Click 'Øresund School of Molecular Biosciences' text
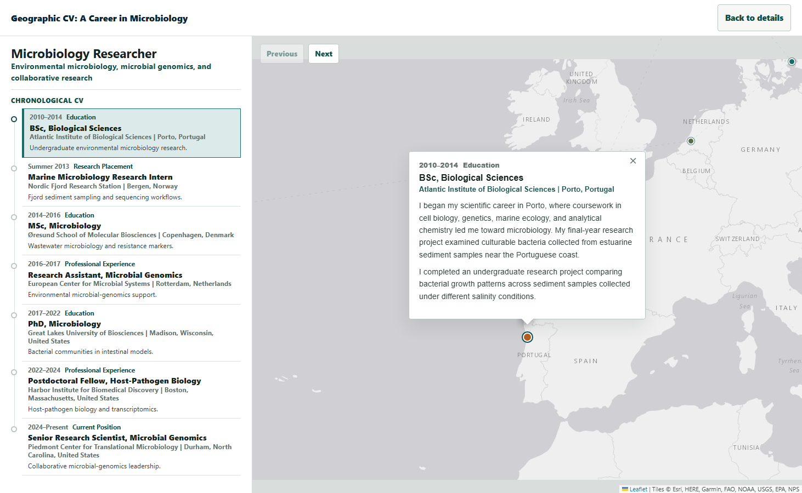The image size is (802, 493). pyautogui.click(x=92, y=235)
